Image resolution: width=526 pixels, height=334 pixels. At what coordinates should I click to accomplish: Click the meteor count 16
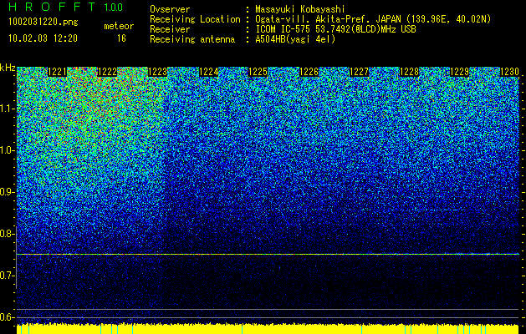[x=121, y=38]
